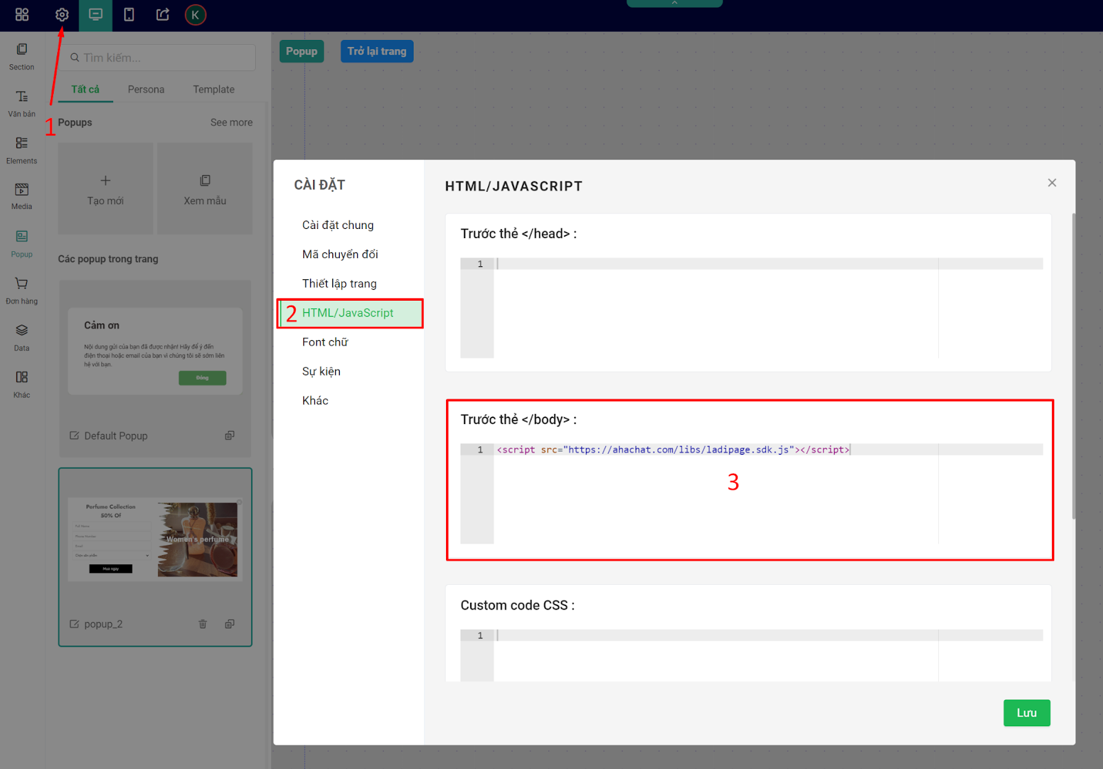Click the popup_2 name label
Image resolution: width=1103 pixels, height=769 pixels.
click(x=103, y=624)
